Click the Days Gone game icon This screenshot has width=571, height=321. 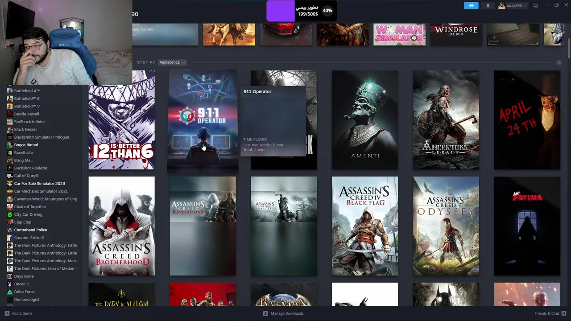point(10,276)
